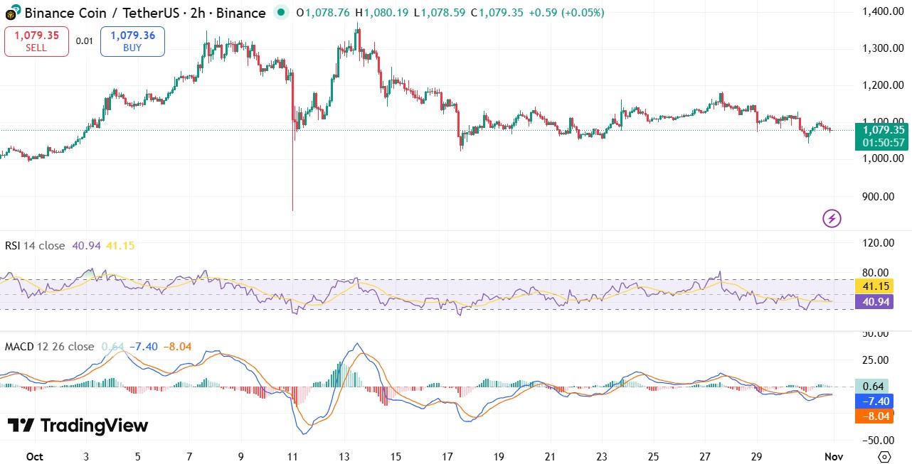The height and width of the screenshot is (464, 912).
Task: Click the green market status dot
Action: click(x=282, y=12)
